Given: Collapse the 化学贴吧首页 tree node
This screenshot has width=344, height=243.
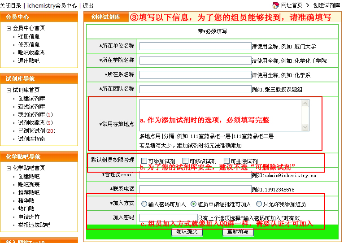Looking at the screenshot, I should pos(9,169).
